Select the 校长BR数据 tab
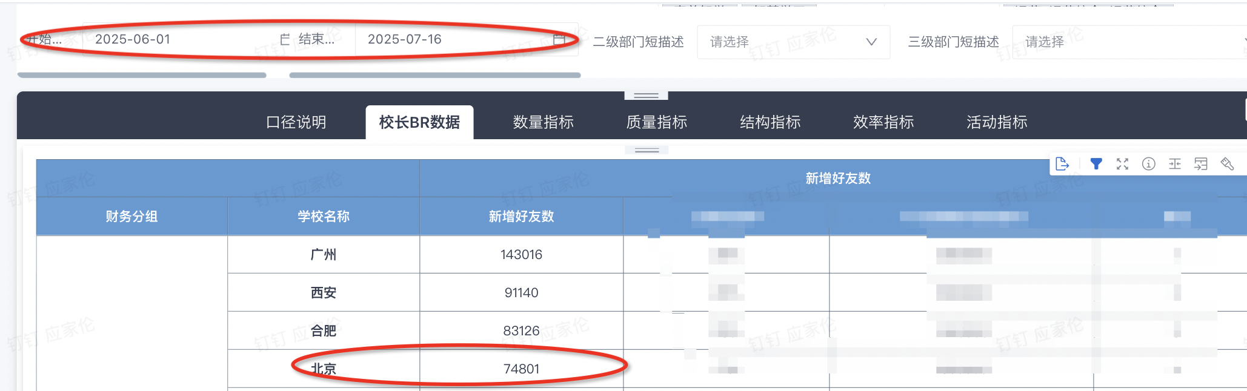This screenshot has width=1247, height=391. [x=419, y=122]
